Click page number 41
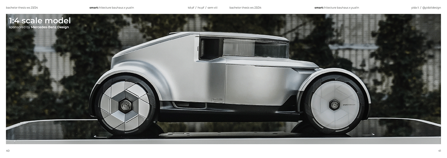 [x=439, y=150]
